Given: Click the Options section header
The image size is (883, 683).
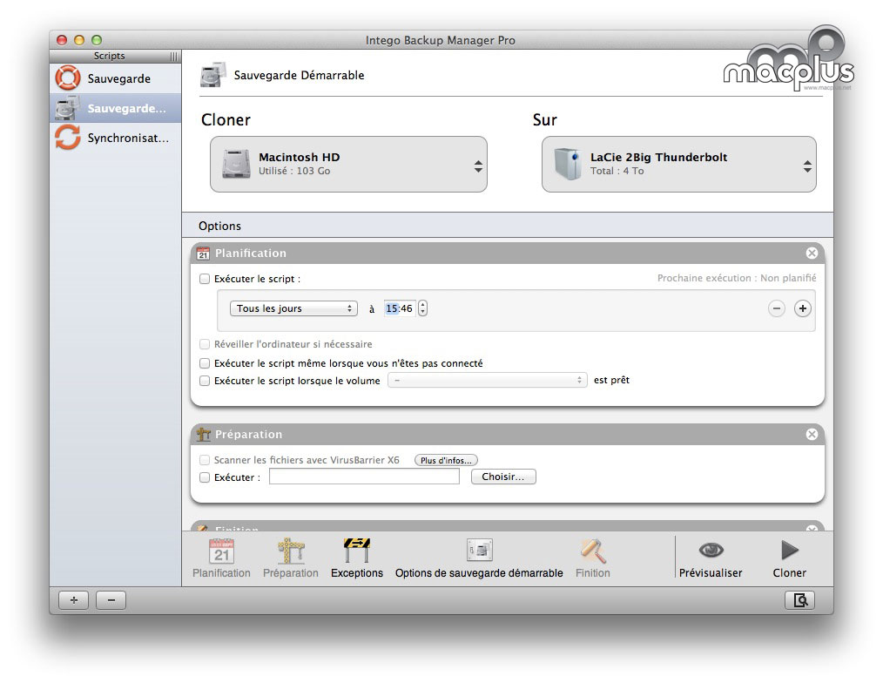Looking at the screenshot, I should point(508,226).
